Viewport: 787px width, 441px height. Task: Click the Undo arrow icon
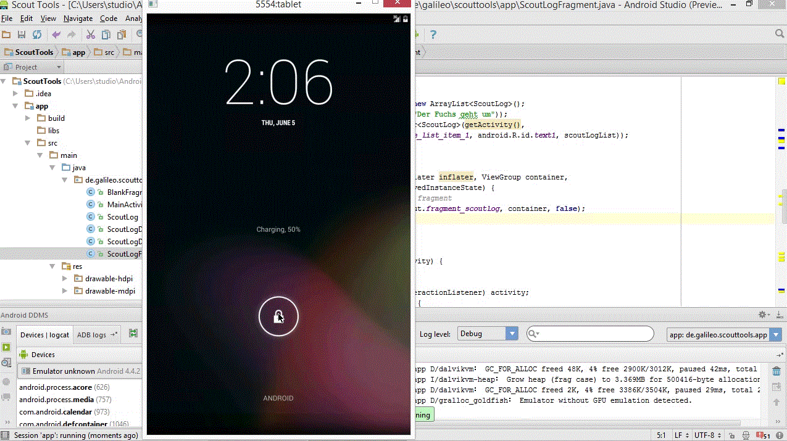(x=56, y=35)
